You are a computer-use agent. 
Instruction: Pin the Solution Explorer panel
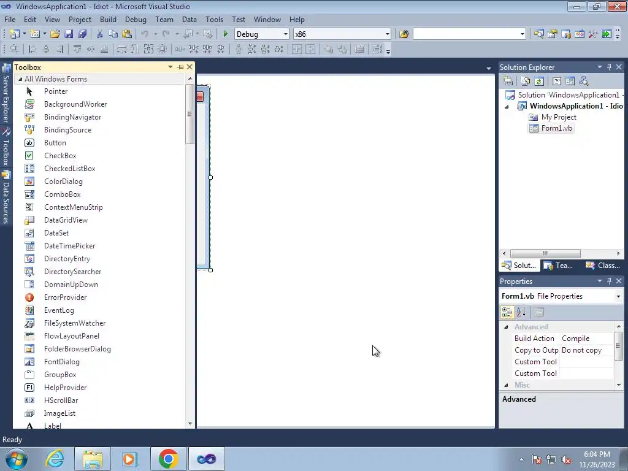coord(609,67)
